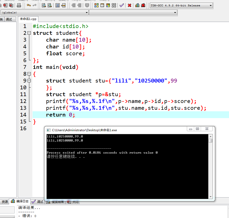
Task: Select the 未命名1.cpp editor tab
Action: coord(28,19)
